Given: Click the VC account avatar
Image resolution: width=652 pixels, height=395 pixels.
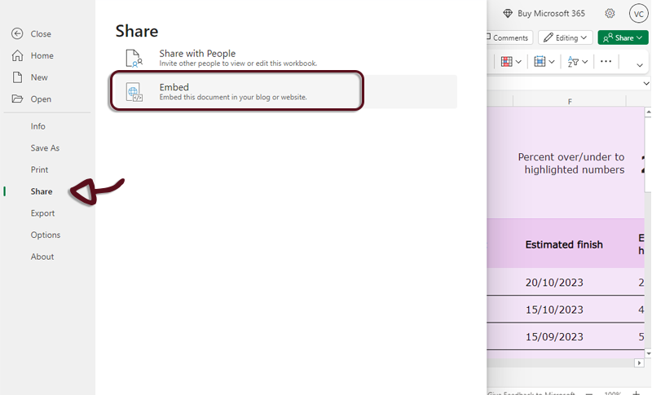Looking at the screenshot, I should point(638,13).
